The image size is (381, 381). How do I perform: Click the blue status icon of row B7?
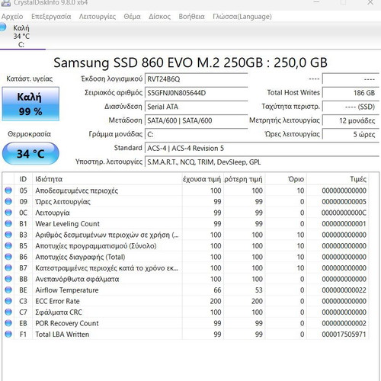[x=8, y=267]
